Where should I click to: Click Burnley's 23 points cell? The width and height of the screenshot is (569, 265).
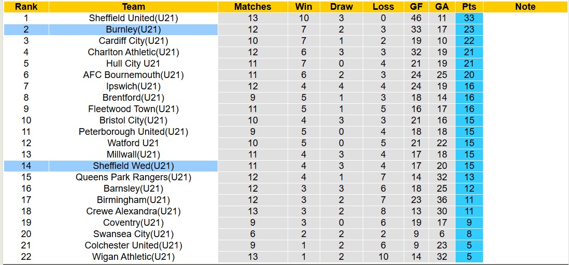click(x=469, y=29)
